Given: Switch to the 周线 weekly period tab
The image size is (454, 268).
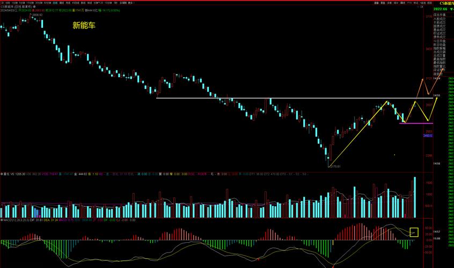Looking at the screenshot, I should pyautogui.click(x=62, y=3).
